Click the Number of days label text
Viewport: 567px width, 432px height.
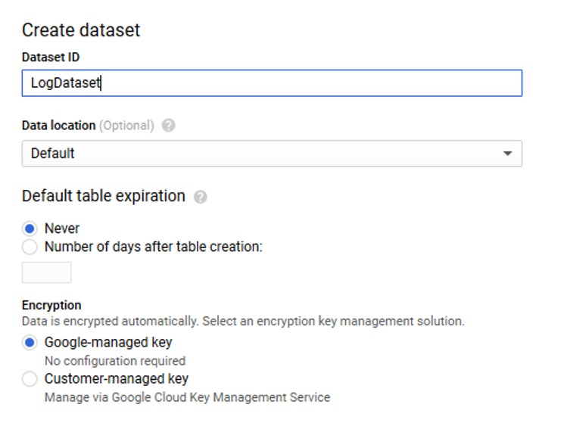(x=154, y=247)
